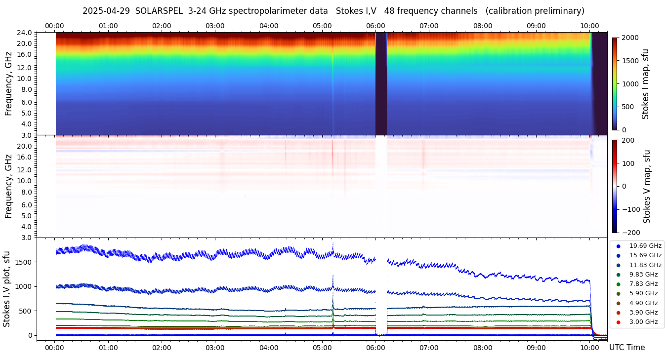This screenshot has width=667, height=358.
Task: Click the 03:00 label on bottom time axis
Action: pos(215,347)
